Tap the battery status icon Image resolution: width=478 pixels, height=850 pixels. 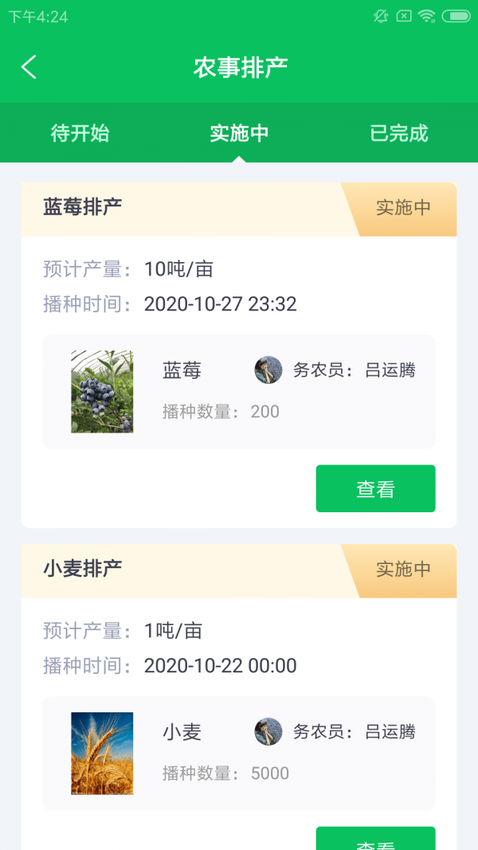pos(456,16)
